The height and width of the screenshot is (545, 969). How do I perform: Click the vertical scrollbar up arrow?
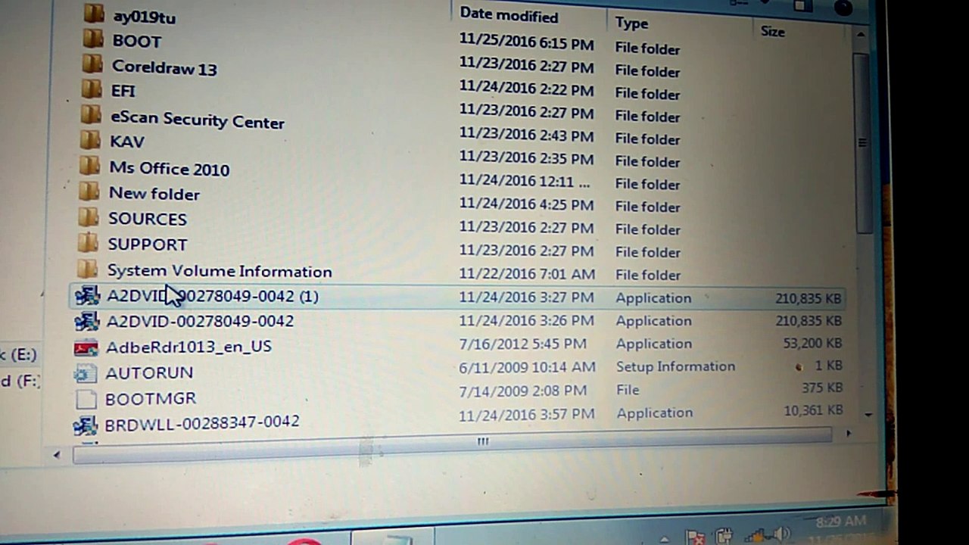(x=862, y=35)
